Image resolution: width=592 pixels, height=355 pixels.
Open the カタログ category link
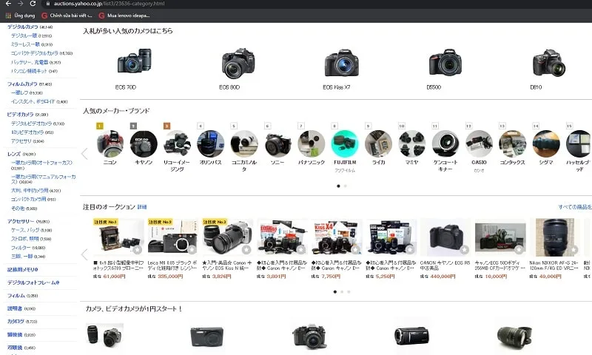(16, 322)
